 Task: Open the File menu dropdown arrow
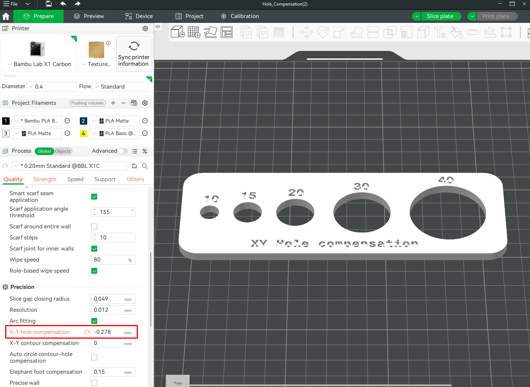click(x=28, y=4)
